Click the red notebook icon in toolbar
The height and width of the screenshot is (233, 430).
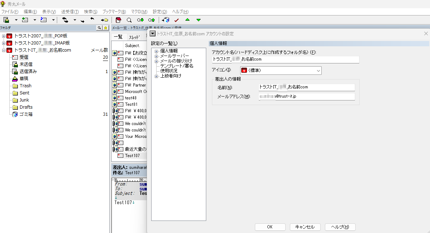click(x=119, y=20)
